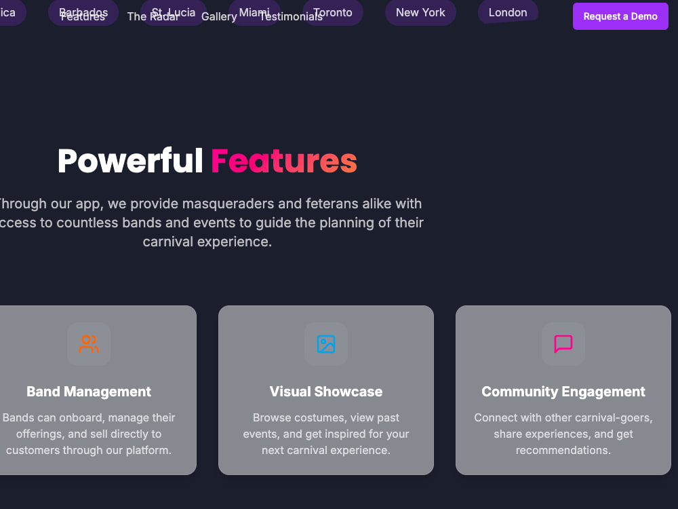Screen dimensions: 678x509
Task: Jump to the Testimonials nav link
Action: (x=291, y=17)
